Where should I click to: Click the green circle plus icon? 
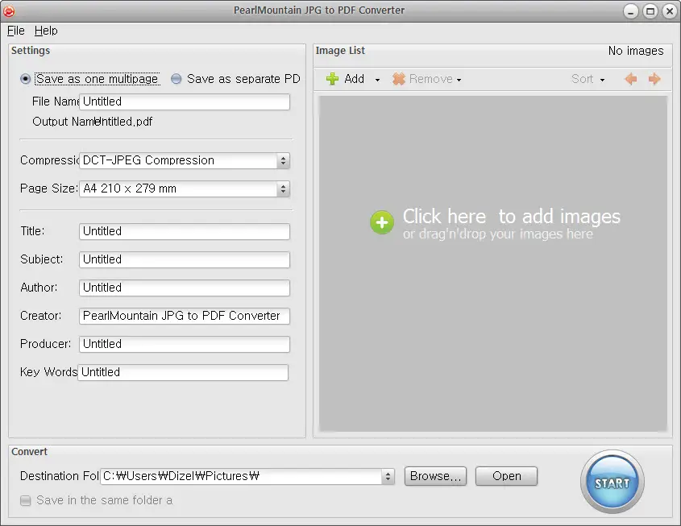click(382, 222)
